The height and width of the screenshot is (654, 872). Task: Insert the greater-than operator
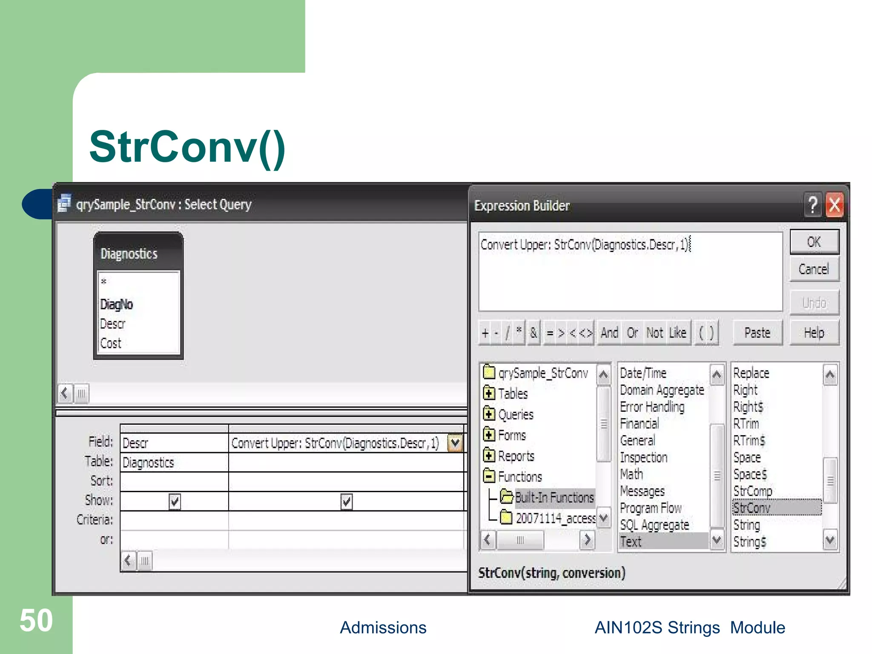pos(561,333)
